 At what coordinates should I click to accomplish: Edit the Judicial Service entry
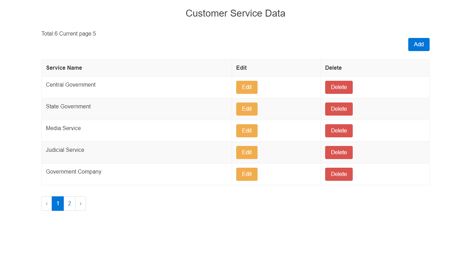[x=247, y=153]
